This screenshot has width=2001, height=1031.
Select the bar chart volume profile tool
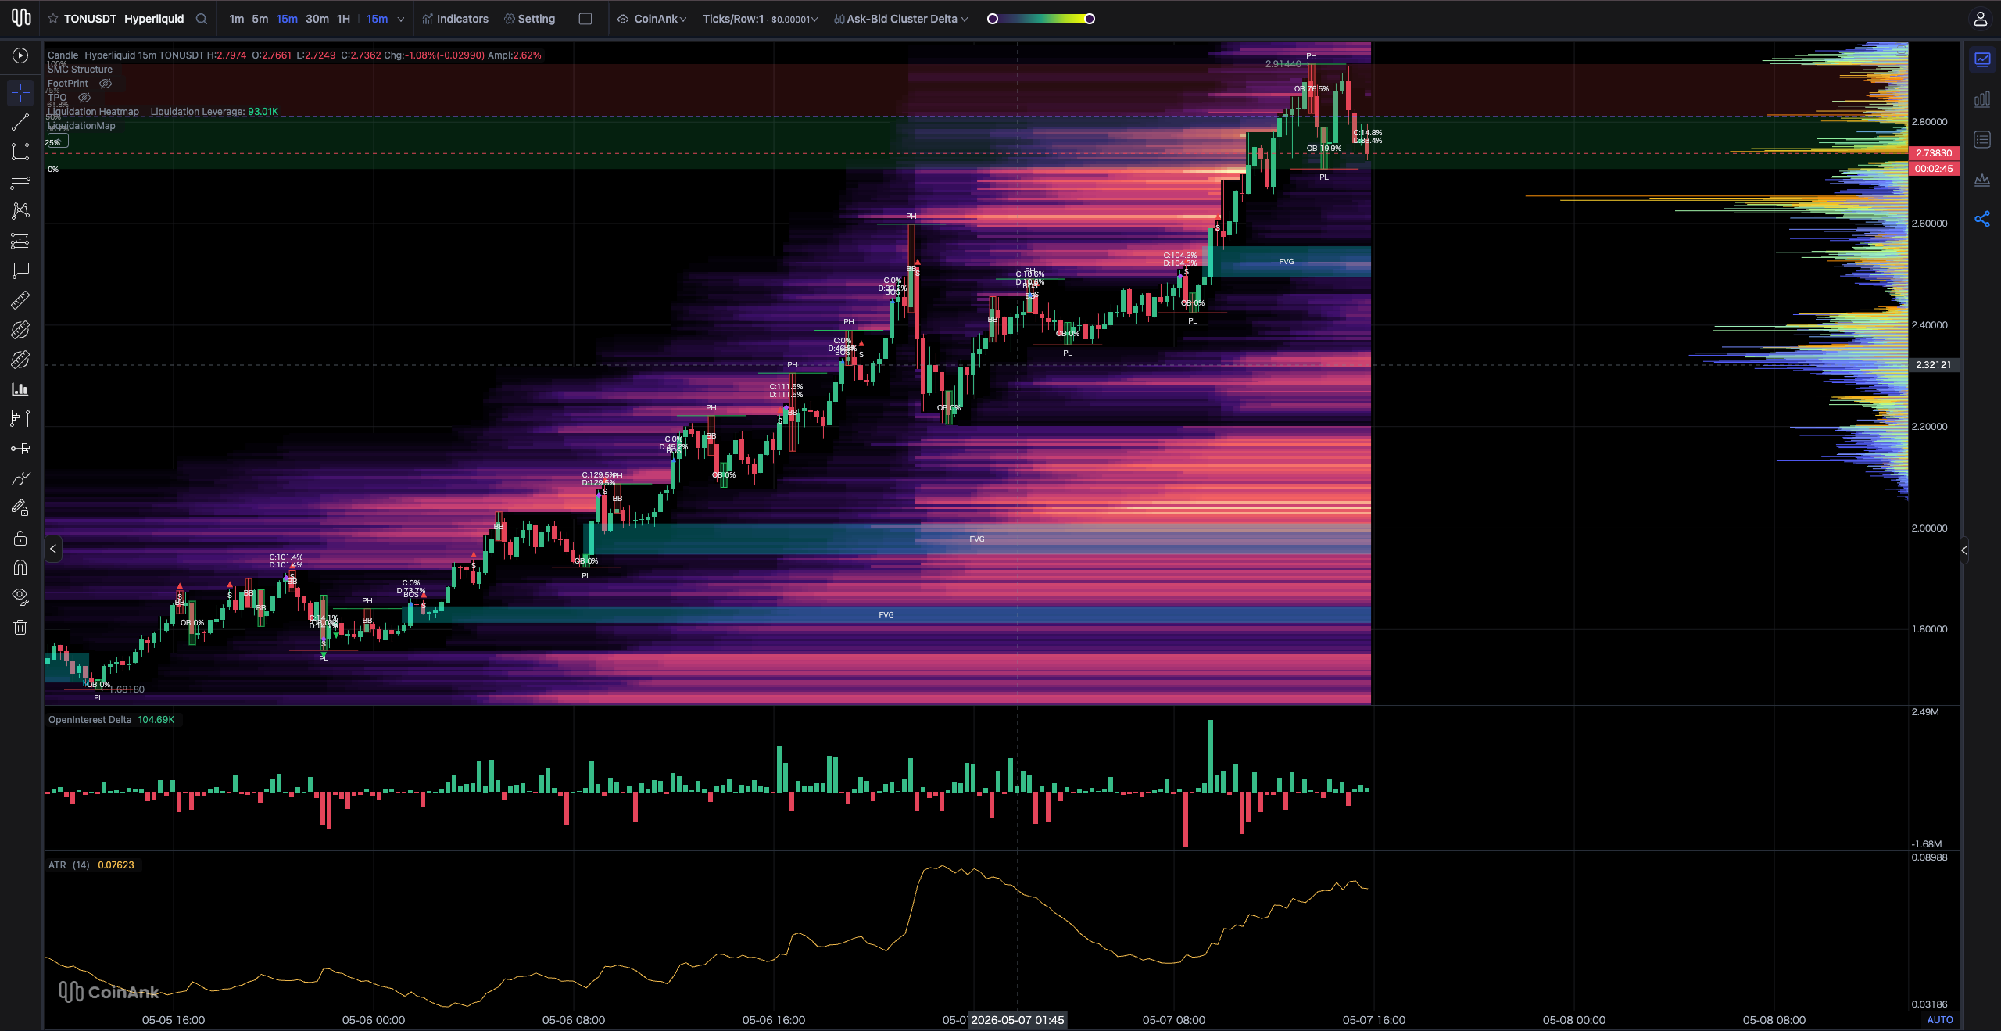point(20,389)
